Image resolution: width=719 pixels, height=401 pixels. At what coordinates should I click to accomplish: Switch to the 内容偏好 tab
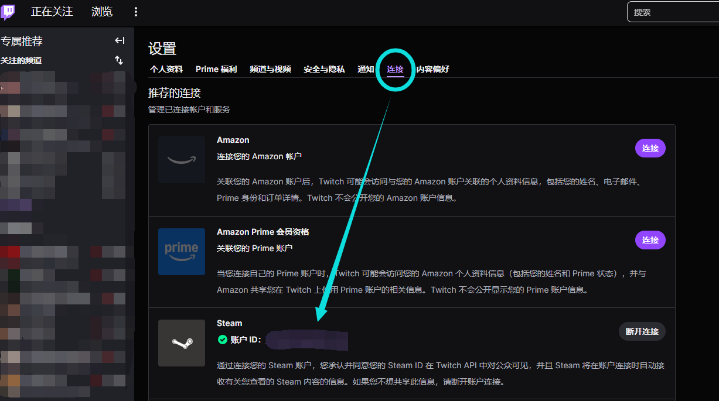coord(432,69)
